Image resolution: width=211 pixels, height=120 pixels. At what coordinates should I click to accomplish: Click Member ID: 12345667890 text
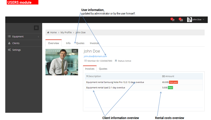100,61
